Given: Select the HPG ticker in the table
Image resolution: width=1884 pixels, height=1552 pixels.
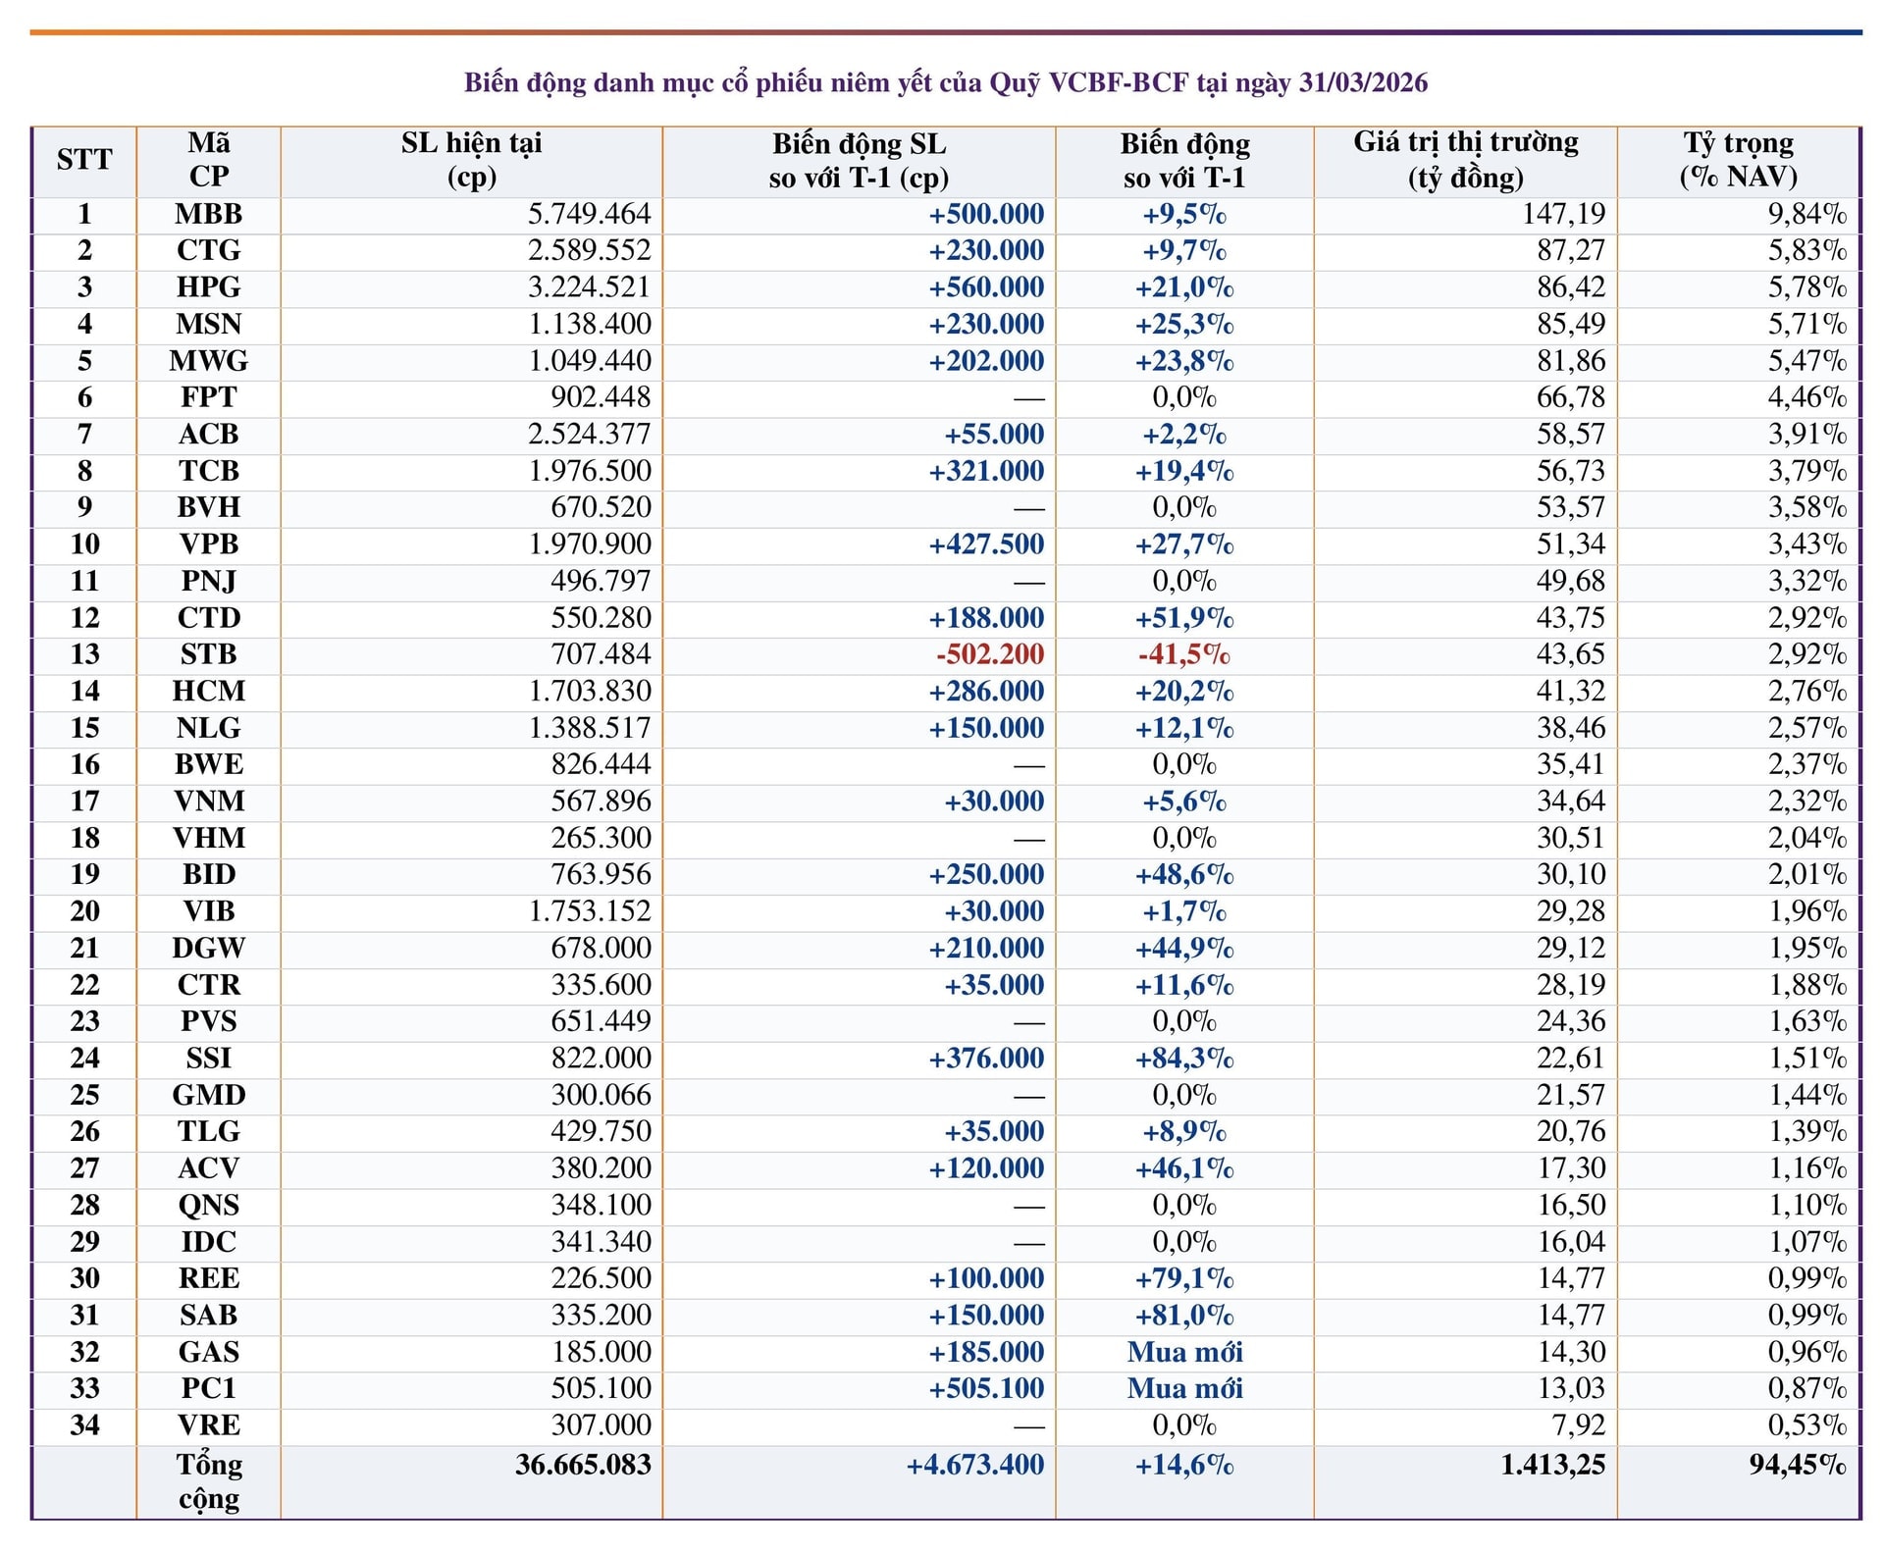Looking at the screenshot, I should pyautogui.click(x=208, y=287).
